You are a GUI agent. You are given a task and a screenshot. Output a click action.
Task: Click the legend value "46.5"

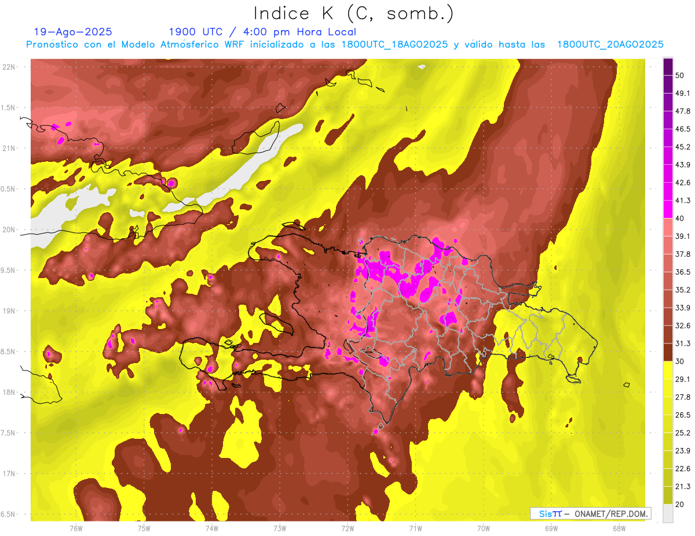pyautogui.click(x=683, y=130)
